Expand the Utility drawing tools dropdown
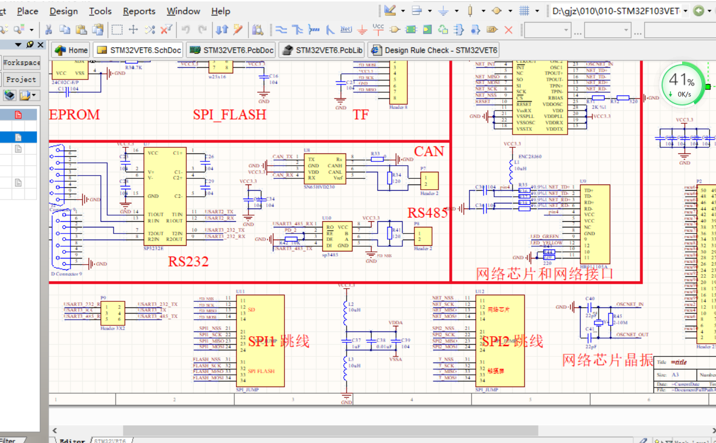This screenshot has width=716, height=443. tap(402, 11)
